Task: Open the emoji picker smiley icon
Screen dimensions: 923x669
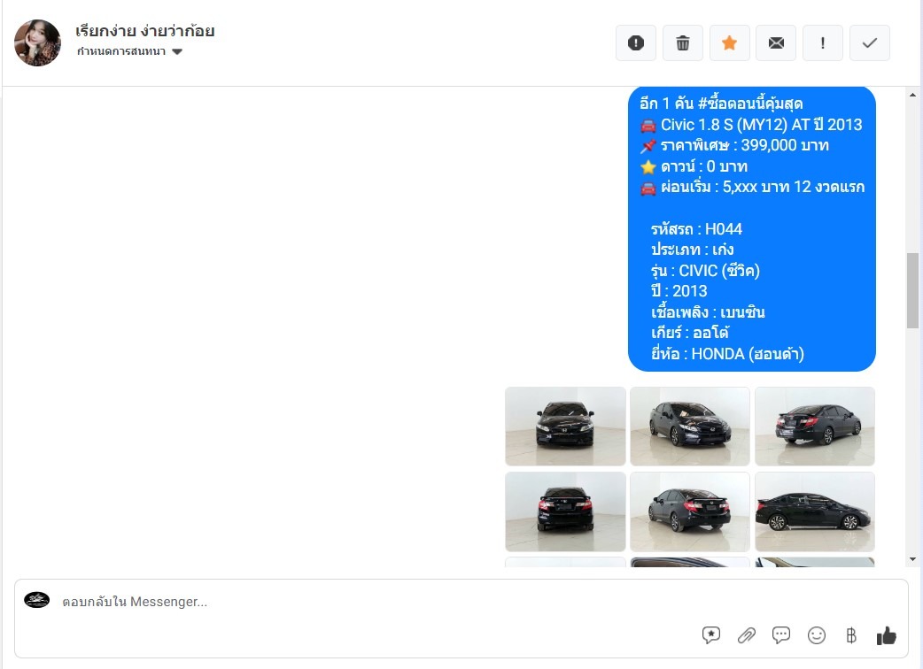Action: 817,635
